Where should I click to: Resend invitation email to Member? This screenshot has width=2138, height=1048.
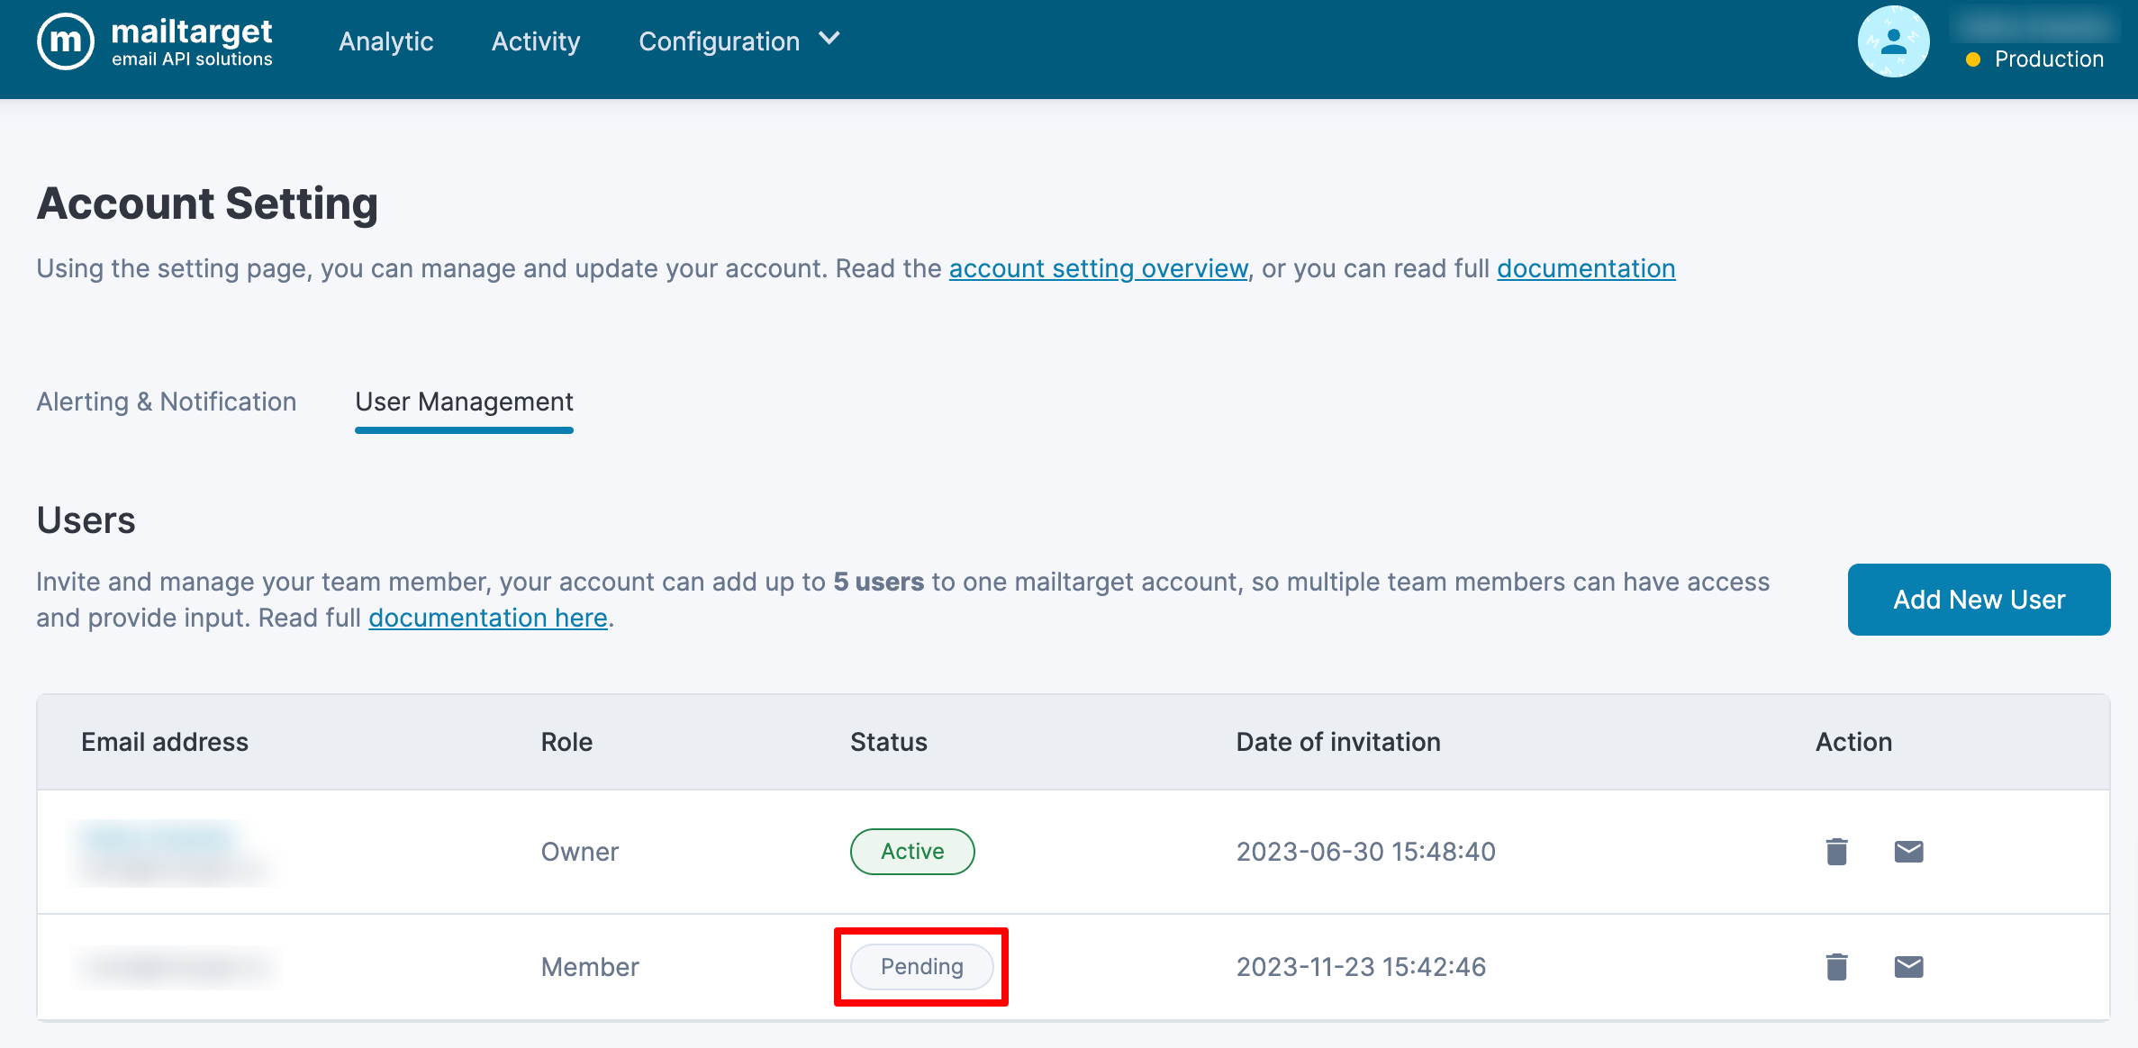tap(1908, 966)
